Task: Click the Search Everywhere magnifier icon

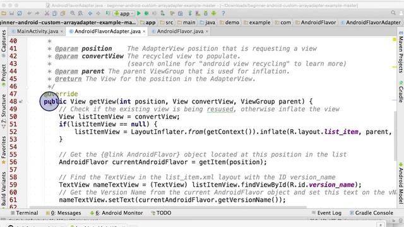Action: [393, 13]
